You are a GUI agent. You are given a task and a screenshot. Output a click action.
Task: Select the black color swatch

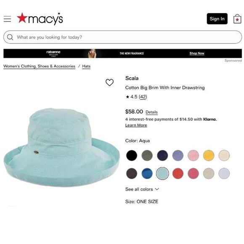132,155
